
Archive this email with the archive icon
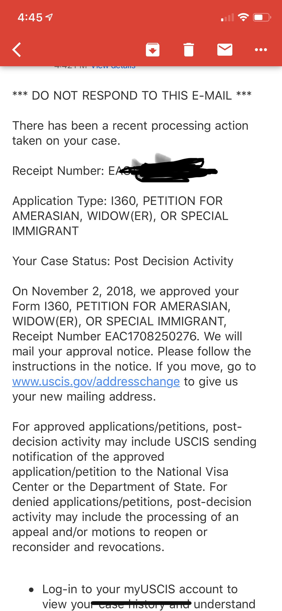pos(153,50)
